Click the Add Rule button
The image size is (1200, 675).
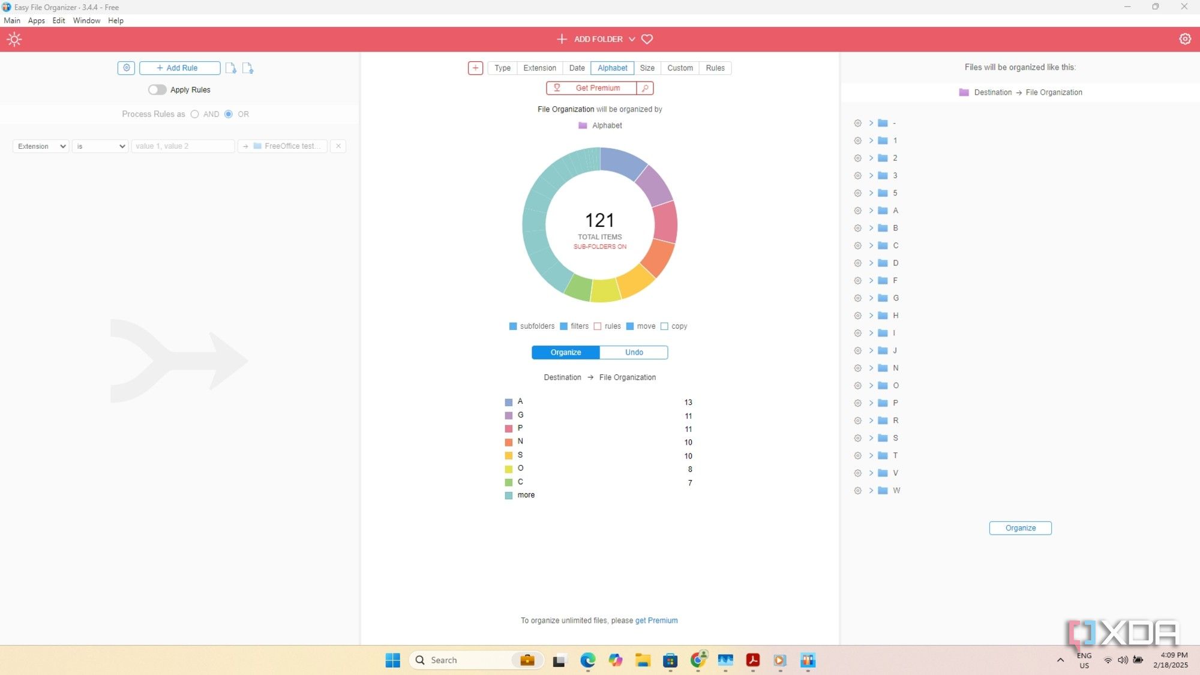[179, 68]
